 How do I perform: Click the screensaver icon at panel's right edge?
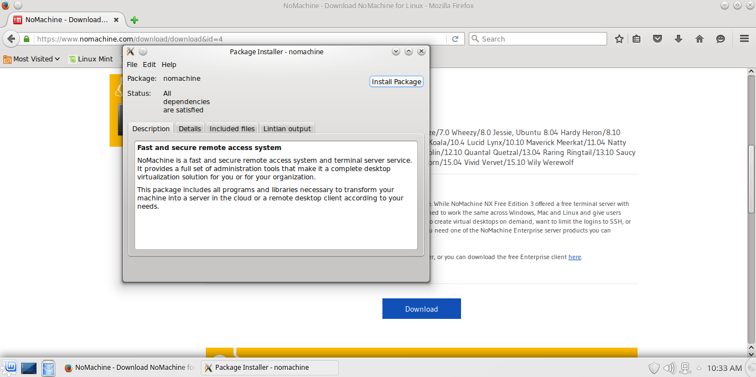[751, 368]
